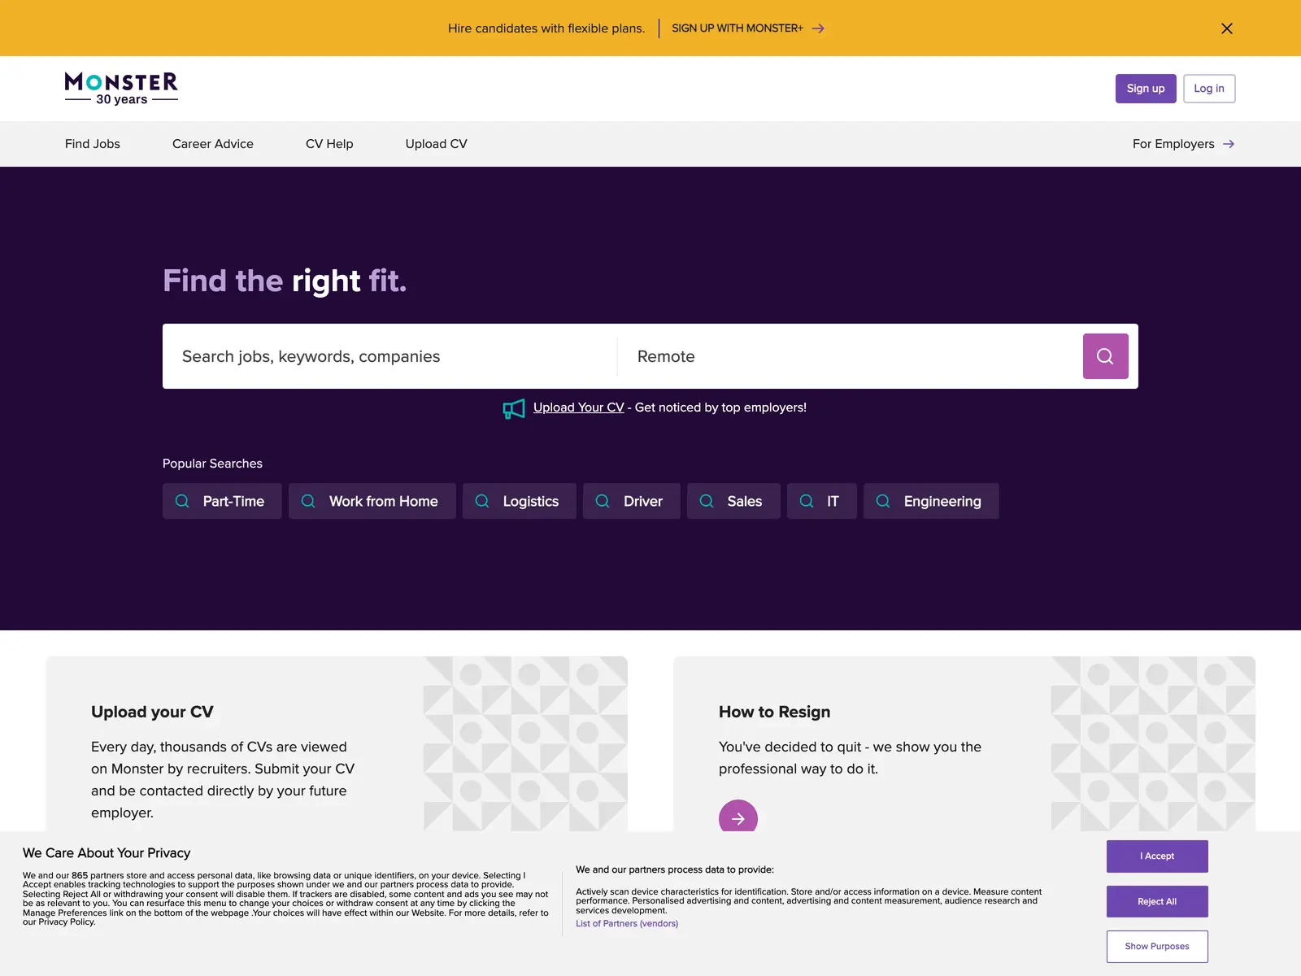Click the How to Resign arrow button
The image size is (1301, 976).
[738, 818]
